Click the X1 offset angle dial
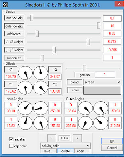The image size is (124, 157). click(x=25, y=73)
